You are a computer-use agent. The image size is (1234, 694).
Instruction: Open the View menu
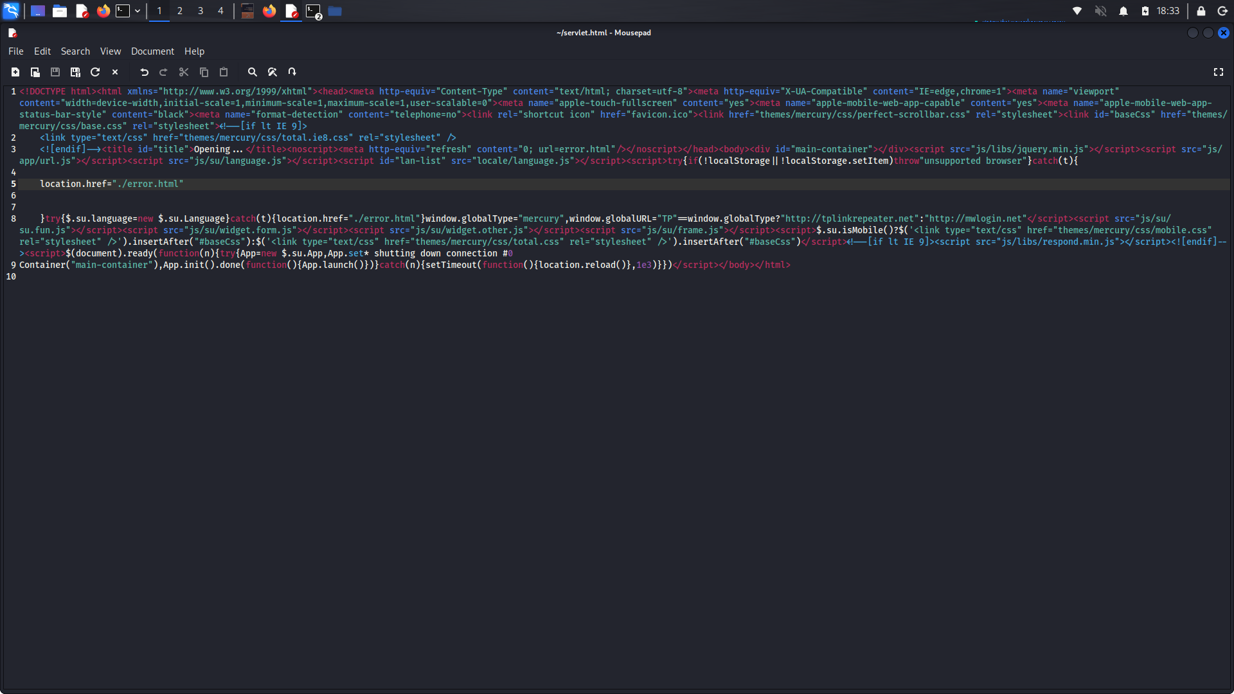pos(111,51)
